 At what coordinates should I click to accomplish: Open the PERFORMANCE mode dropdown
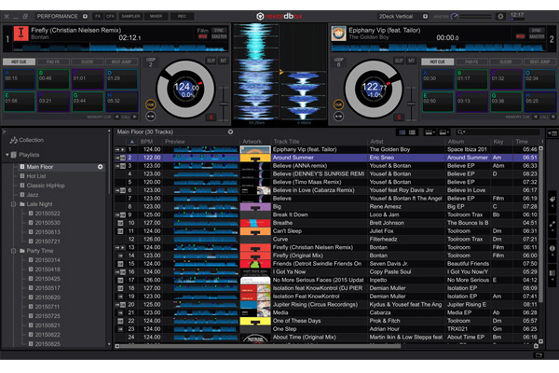click(x=85, y=17)
